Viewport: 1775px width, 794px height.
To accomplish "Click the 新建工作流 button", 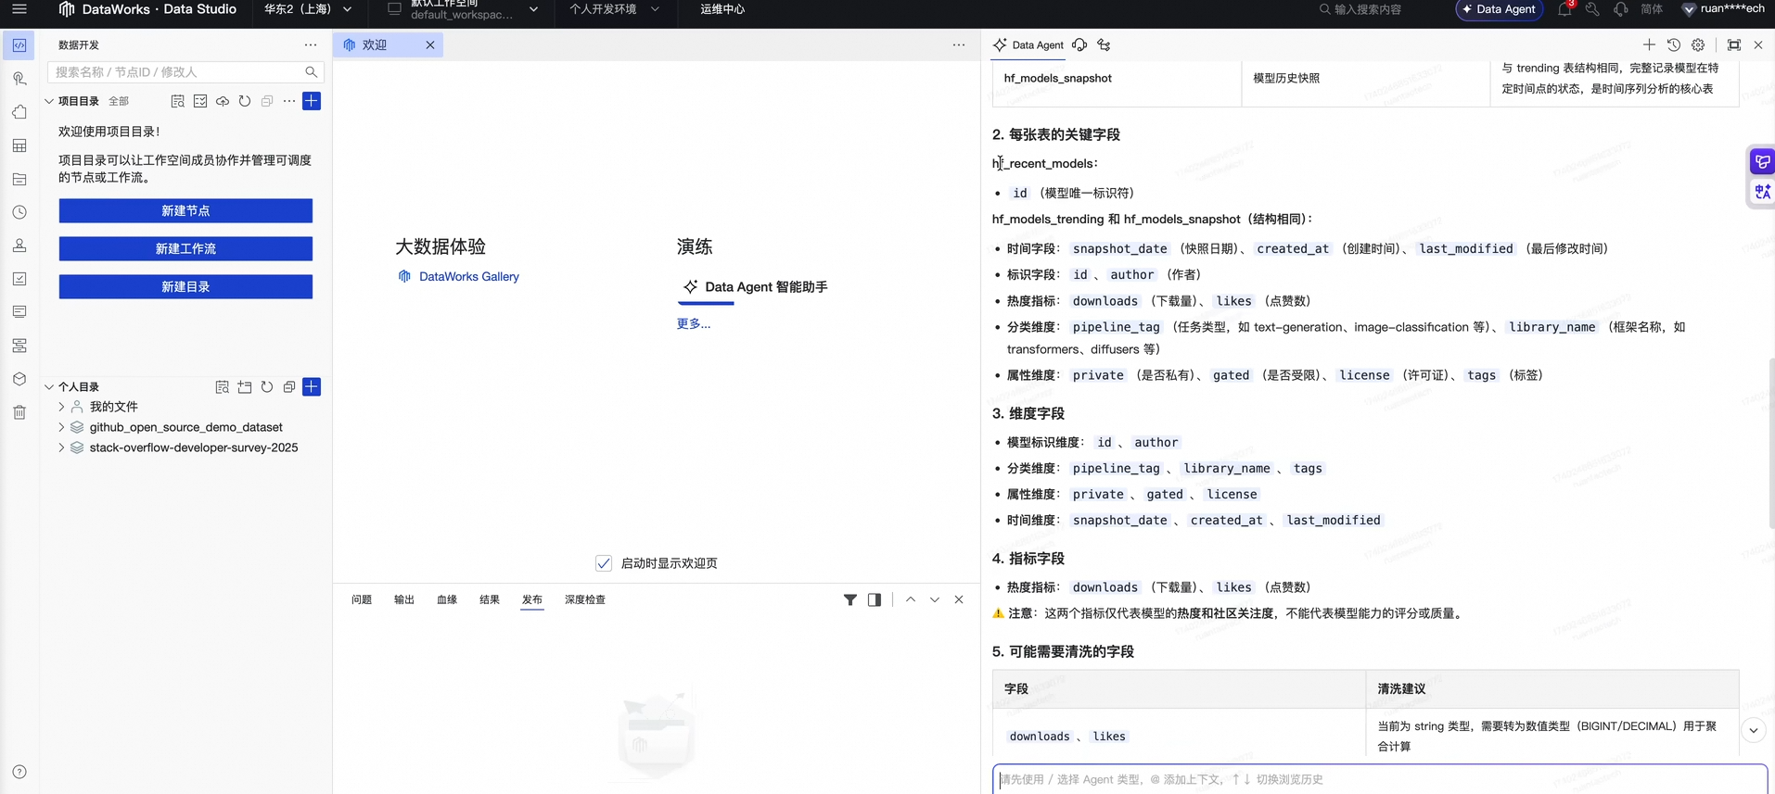I will pos(185,249).
